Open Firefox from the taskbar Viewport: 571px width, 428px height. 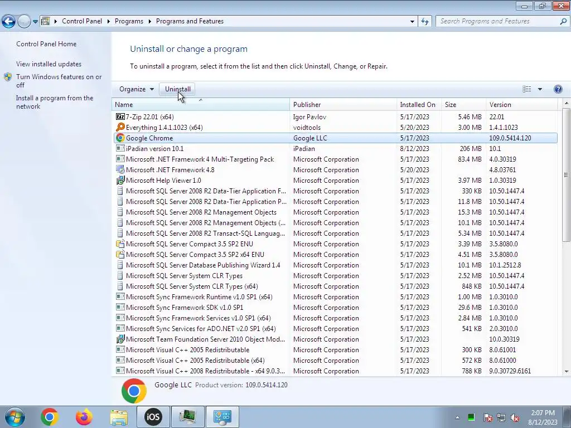tap(84, 417)
